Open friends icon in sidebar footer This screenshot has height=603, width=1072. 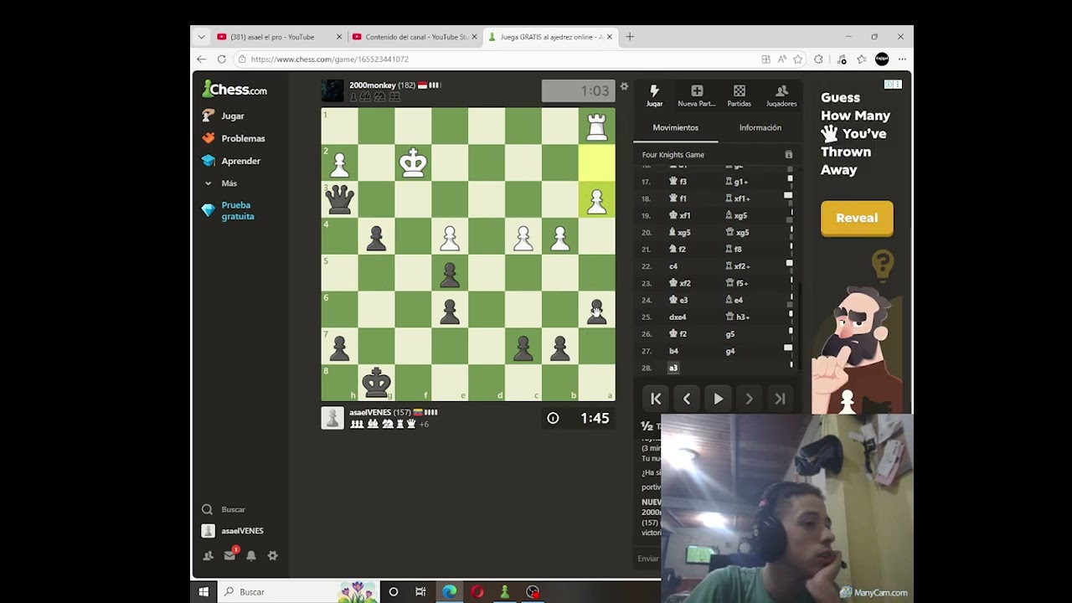coord(208,555)
